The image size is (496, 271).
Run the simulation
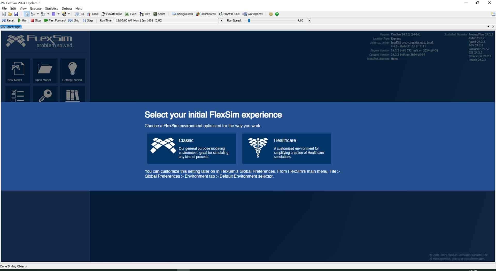[x=22, y=20]
